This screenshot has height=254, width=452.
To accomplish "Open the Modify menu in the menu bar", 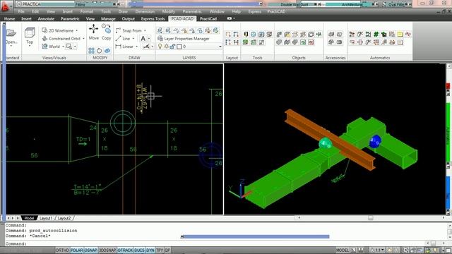I will 168,11.
